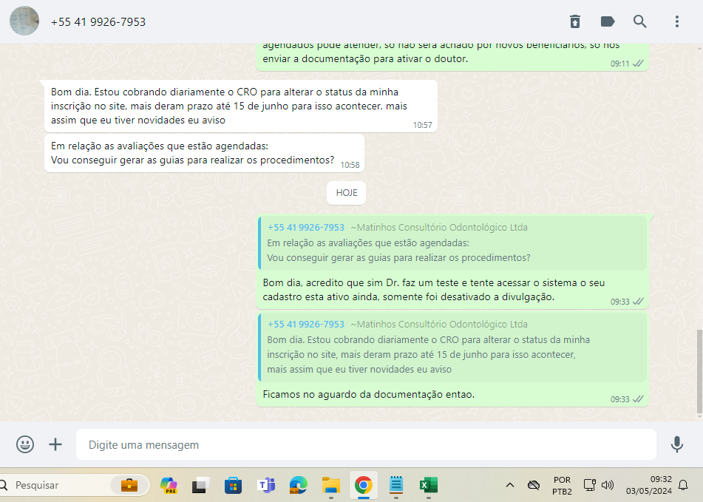The height and width of the screenshot is (502, 703).
Task: Open File Explorer from the taskbar
Action: [x=330, y=486]
